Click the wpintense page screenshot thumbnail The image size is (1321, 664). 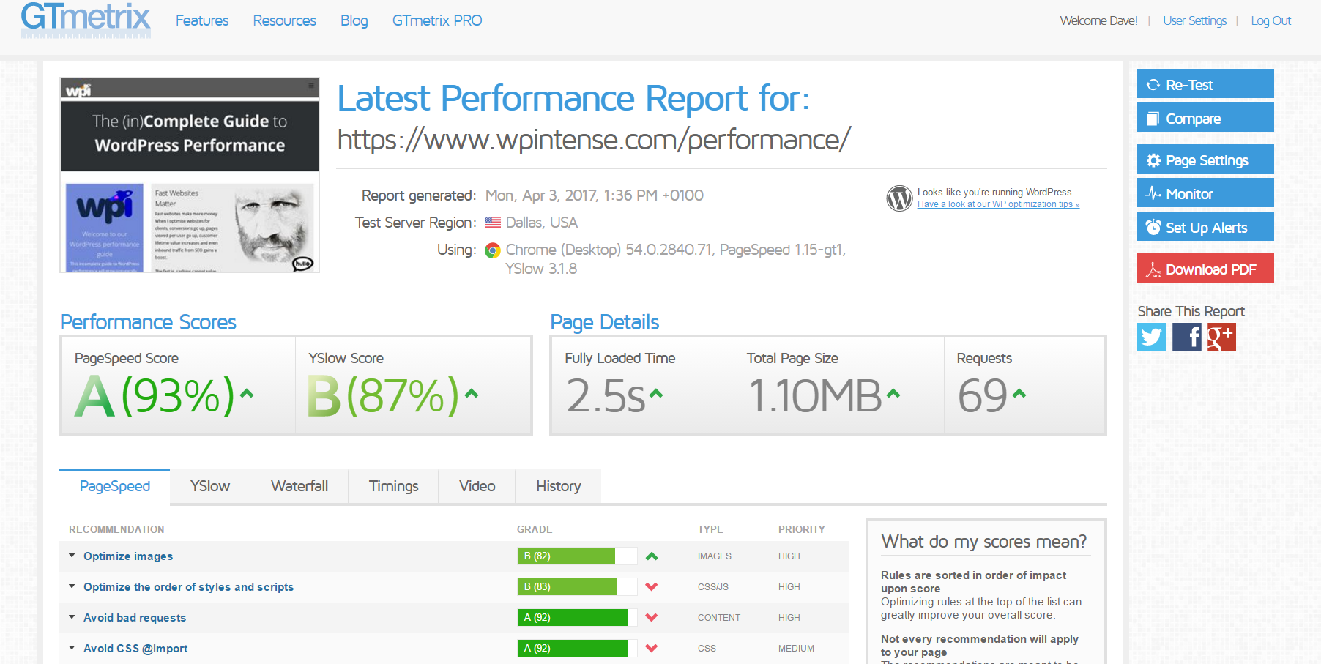[x=190, y=175]
